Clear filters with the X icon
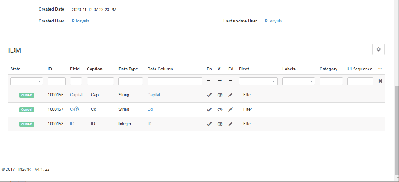The image size is (399, 182). point(380,81)
